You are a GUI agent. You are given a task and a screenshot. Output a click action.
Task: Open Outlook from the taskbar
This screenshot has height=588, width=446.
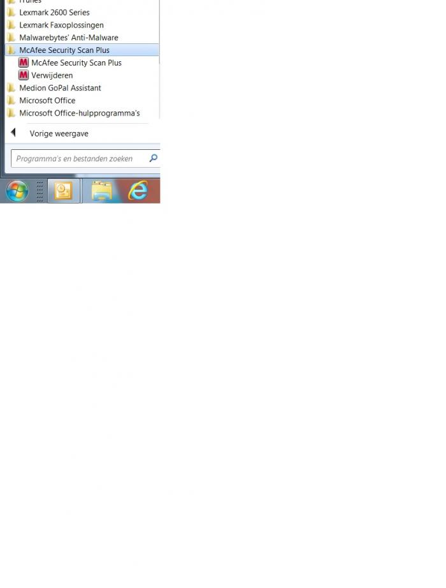(x=63, y=191)
